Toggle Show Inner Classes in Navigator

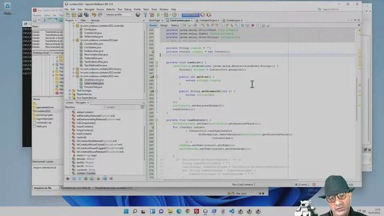[92, 179]
